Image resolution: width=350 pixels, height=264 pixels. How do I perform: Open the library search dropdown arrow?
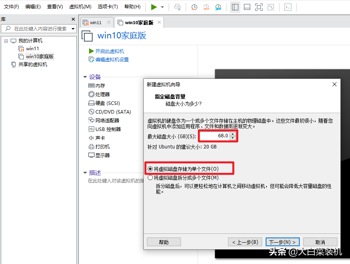pyautogui.click(x=73, y=29)
